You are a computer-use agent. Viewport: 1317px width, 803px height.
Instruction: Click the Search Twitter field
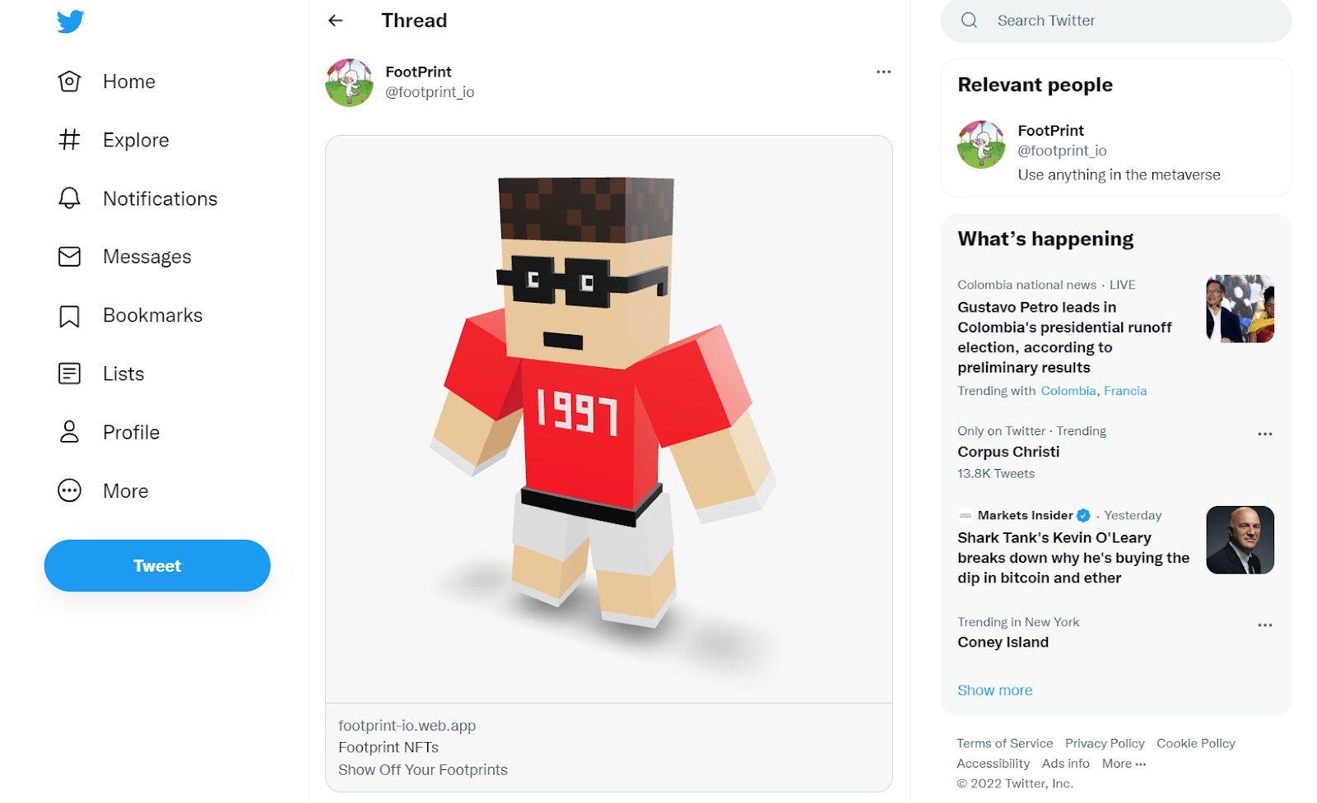coord(1115,21)
